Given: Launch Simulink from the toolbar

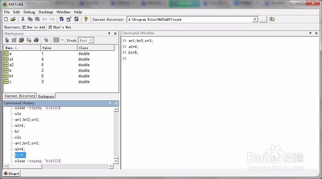Looking at the screenshot, I should [62, 19].
